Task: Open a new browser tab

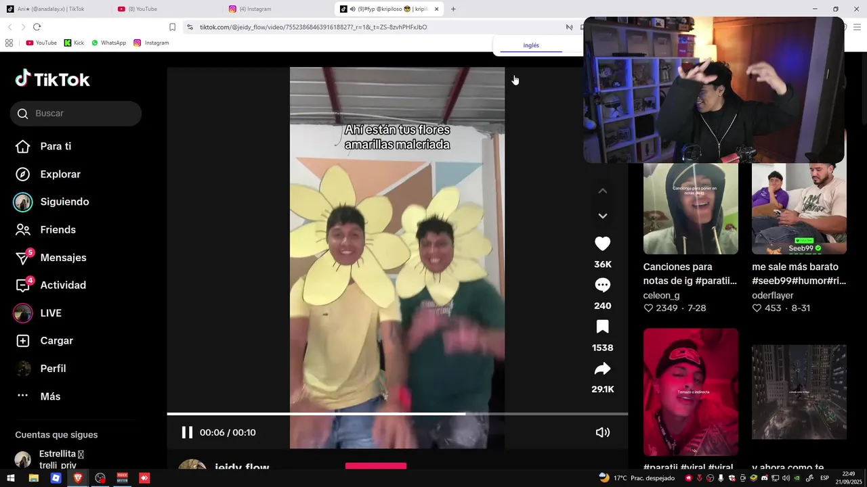Action: pyautogui.click(x=453, y=9)
